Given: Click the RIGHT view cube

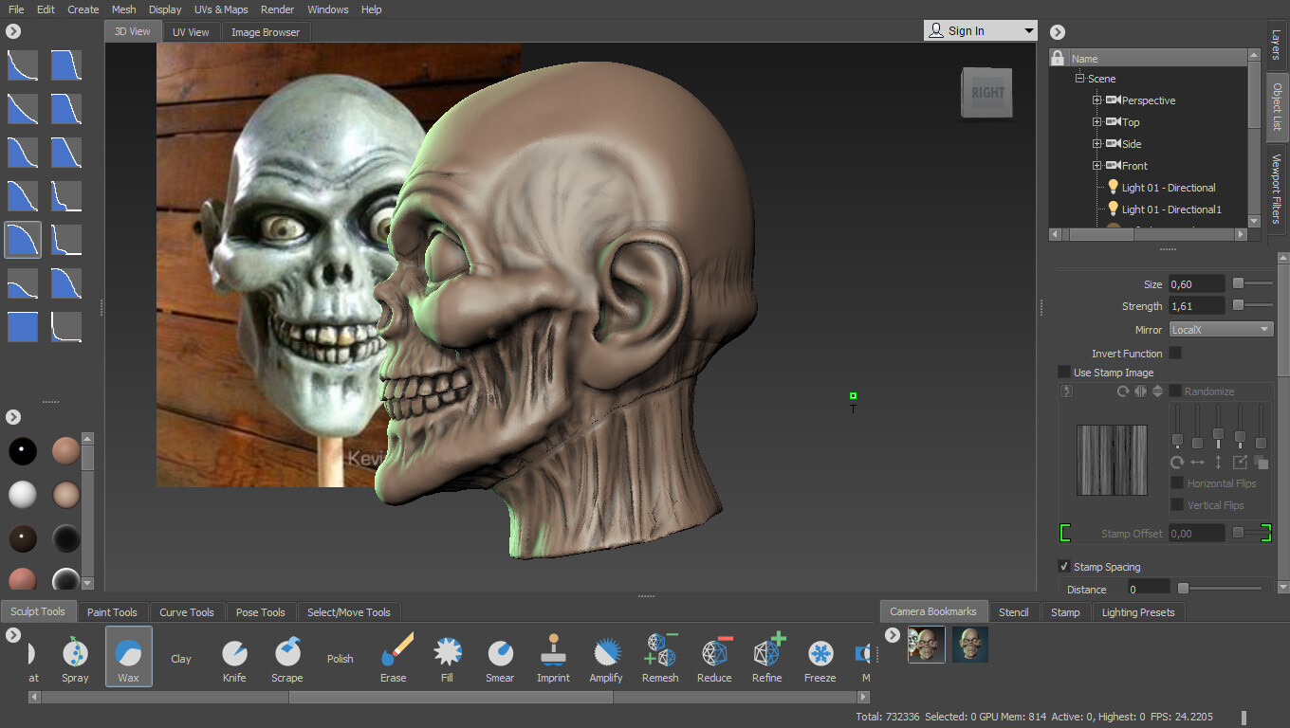Looking at the screenshot, I should (x=987, y=93).
